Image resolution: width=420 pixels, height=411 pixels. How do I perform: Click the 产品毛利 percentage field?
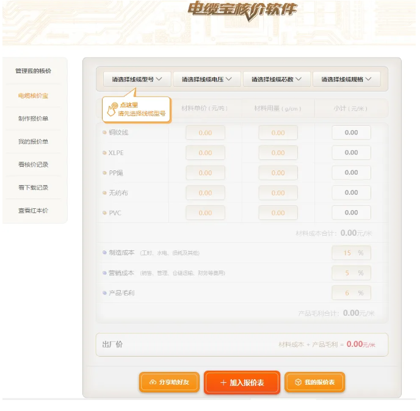tap(351, 293)
